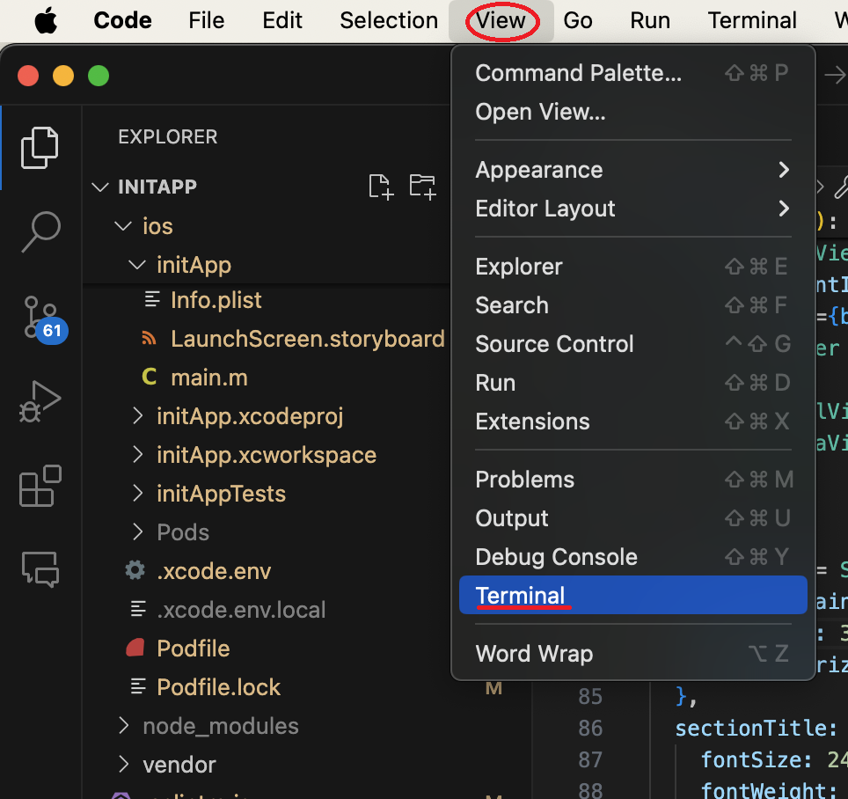Click the View menu bar item
This screenshot has width=848, height=799.
(x=501, y=20)
